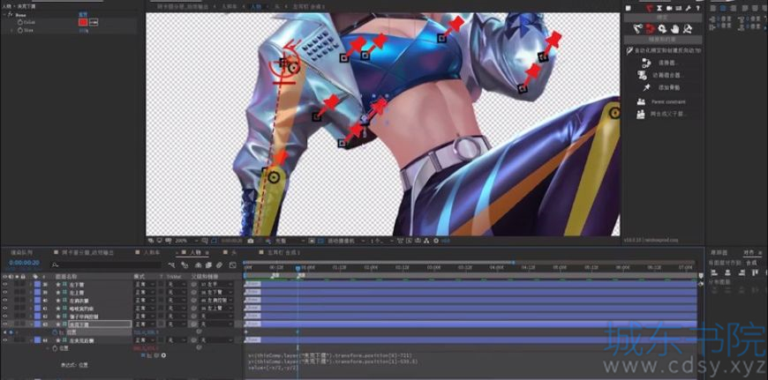Enable motion blur icon in timeline header

[219, 265]
